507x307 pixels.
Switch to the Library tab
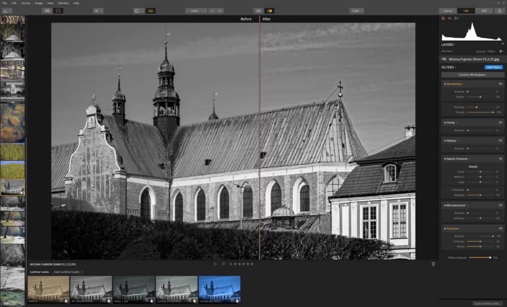coord(448,10)
